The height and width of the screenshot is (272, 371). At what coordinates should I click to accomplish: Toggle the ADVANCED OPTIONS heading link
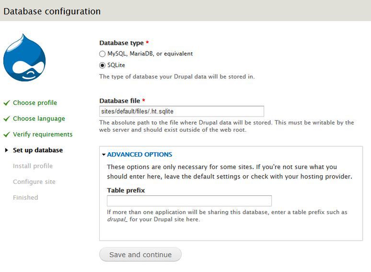[x=139, y=155]
